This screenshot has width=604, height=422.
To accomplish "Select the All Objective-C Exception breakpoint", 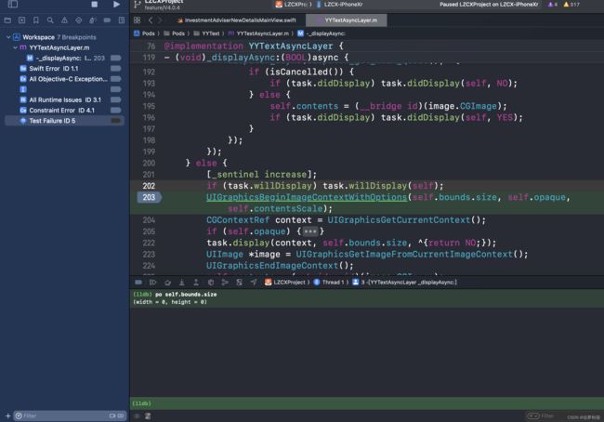I will [x=64, y=79].
